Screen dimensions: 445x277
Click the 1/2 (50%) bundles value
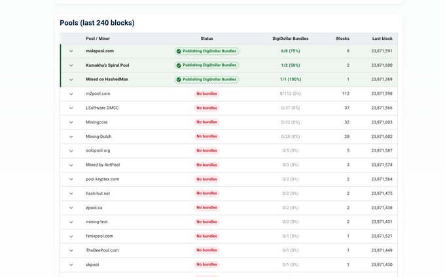point(291,65)
